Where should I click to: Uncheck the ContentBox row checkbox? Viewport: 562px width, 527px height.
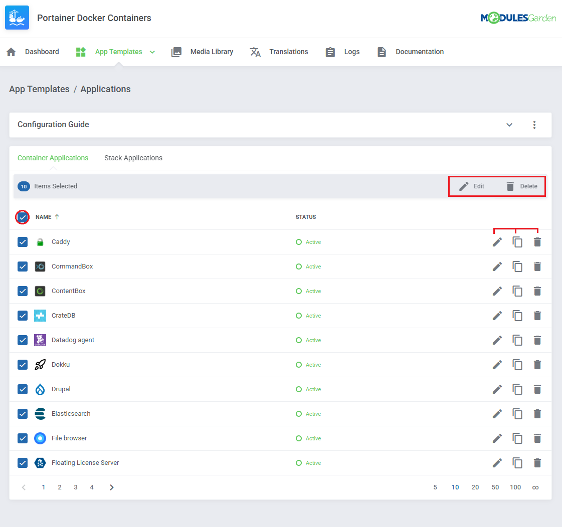point(23,291)
